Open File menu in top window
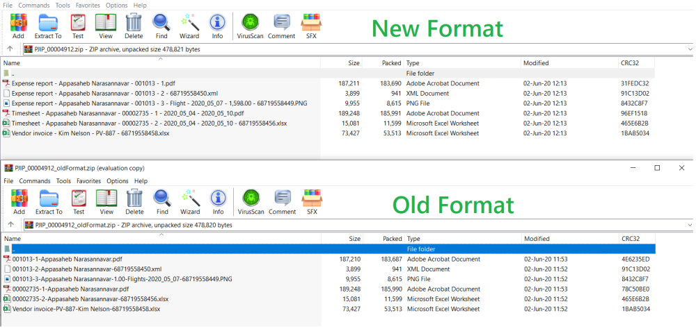Viewport: 696px width, 329px height. tap(8, 6)
